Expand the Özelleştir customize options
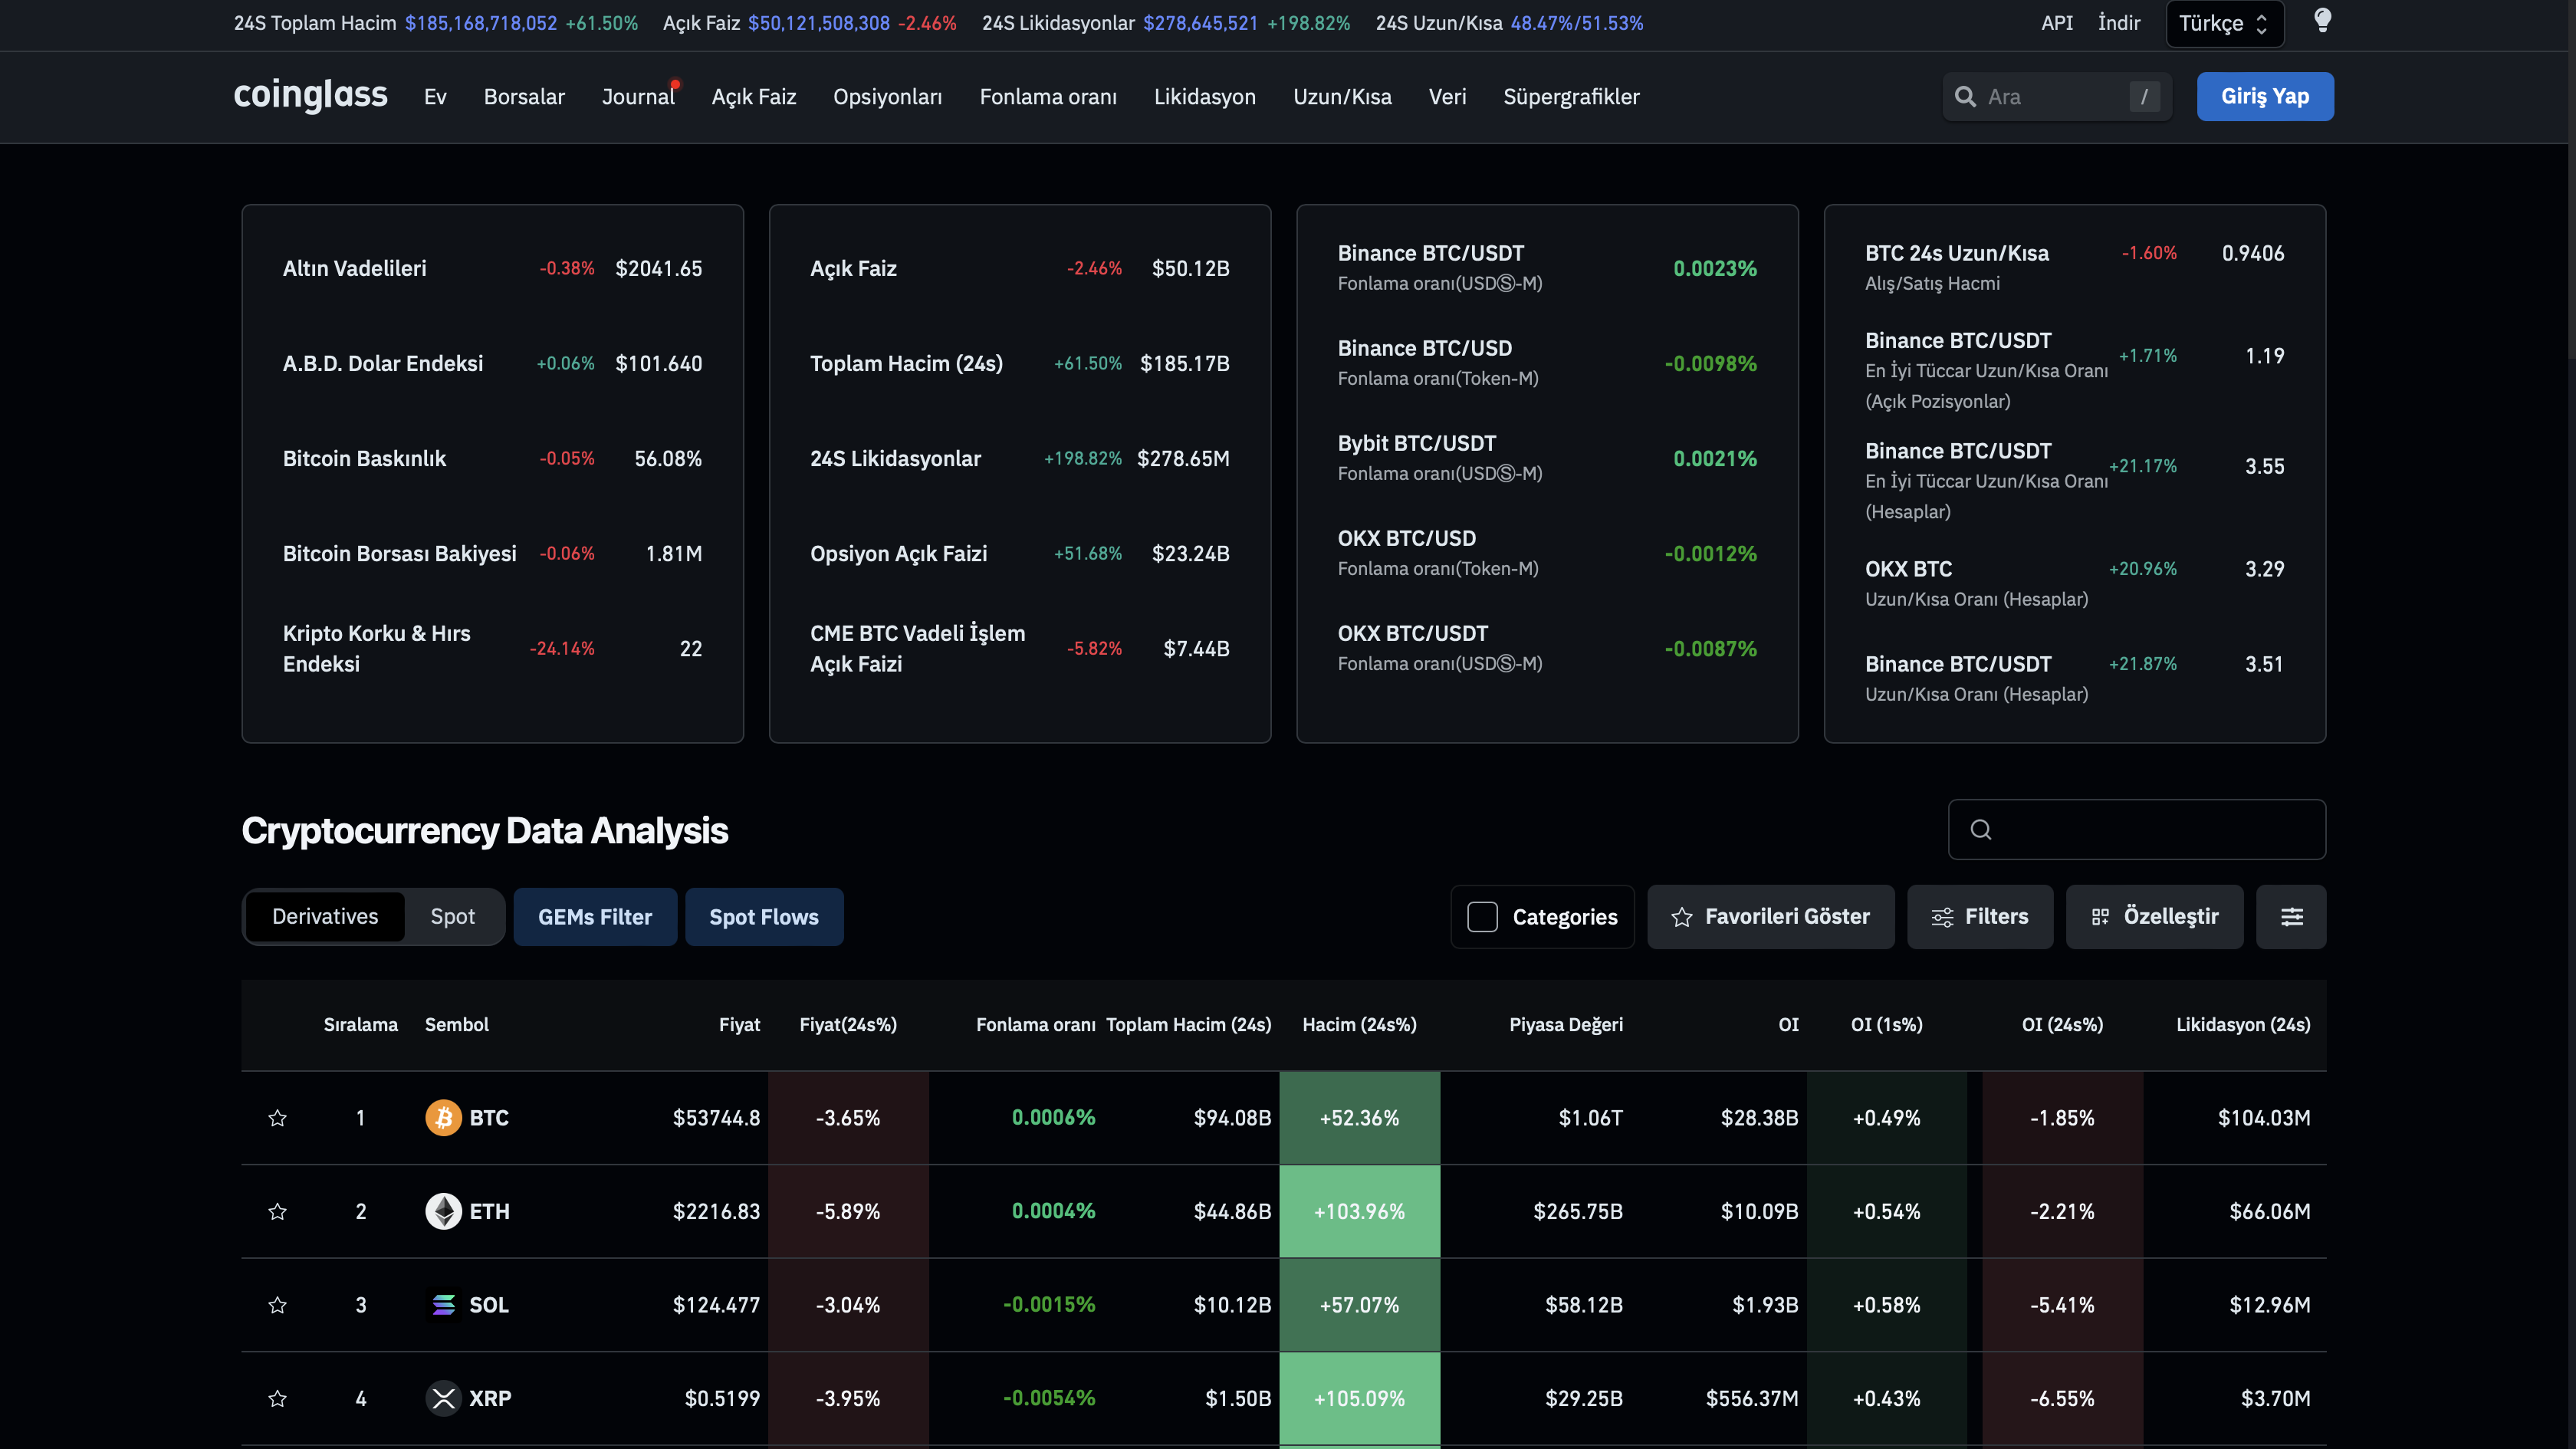 coord(2154,917)
